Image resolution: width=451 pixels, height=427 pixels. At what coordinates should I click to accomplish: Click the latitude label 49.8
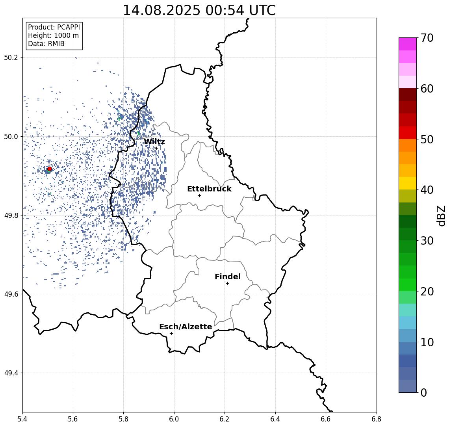[x=11, y=215]
